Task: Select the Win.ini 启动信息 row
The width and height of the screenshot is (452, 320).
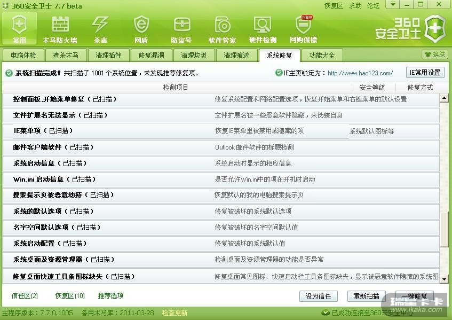Action: coord(221,179)
